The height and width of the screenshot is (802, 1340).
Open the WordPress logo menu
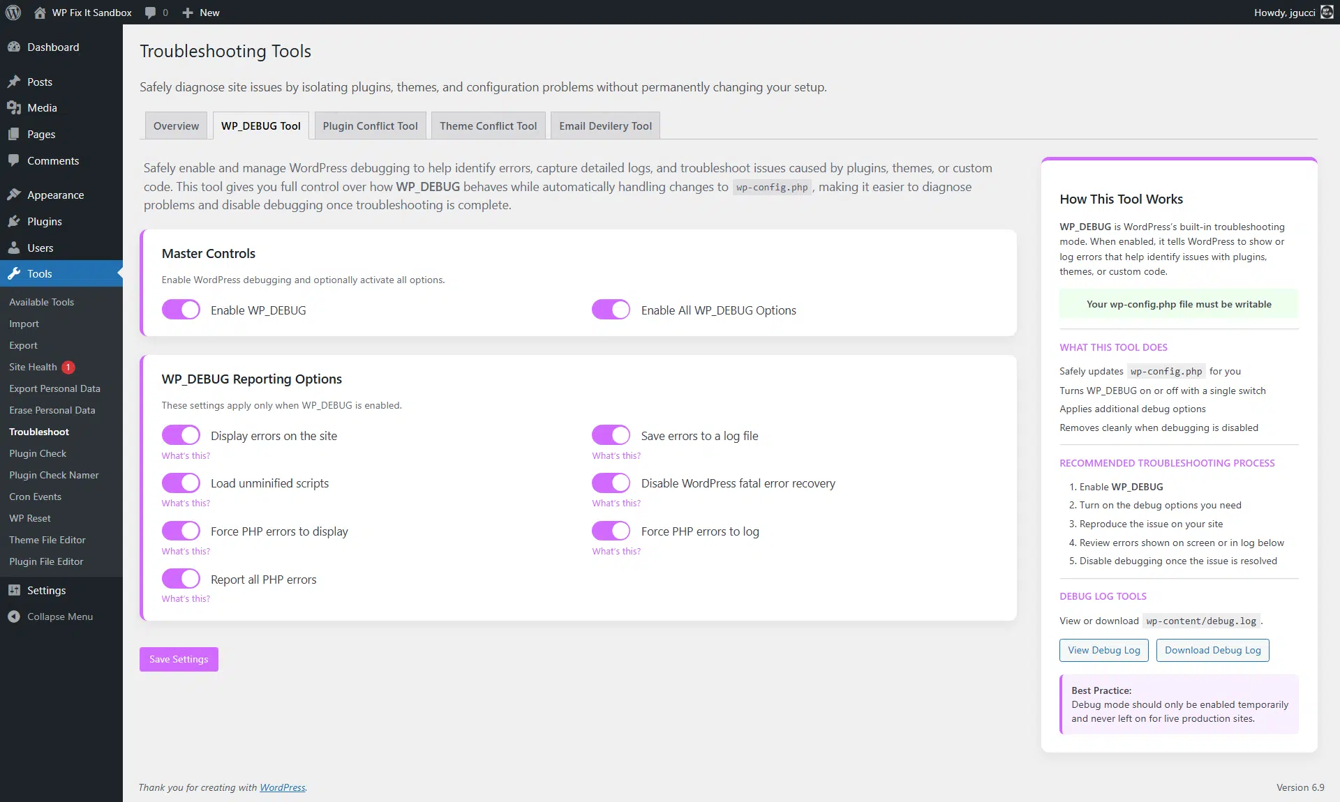(x=13, y=12)
